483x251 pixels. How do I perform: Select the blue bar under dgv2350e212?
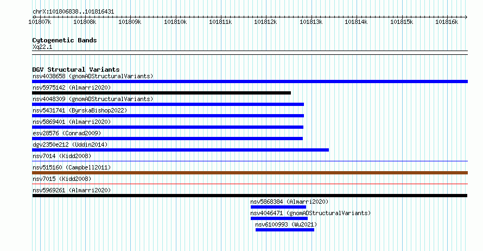[181, 150]
